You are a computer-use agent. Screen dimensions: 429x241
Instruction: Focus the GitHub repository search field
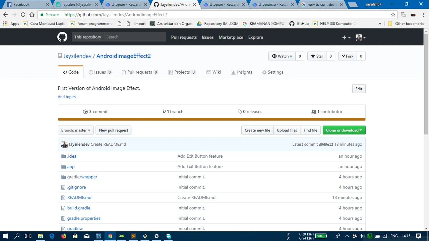135,37
